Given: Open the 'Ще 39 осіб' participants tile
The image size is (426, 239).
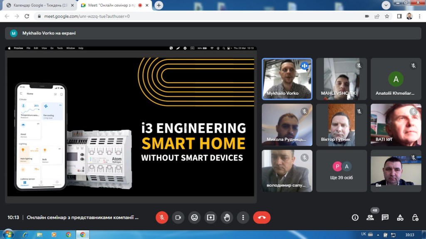Looking at the screenshot, I should click(342, 171).
